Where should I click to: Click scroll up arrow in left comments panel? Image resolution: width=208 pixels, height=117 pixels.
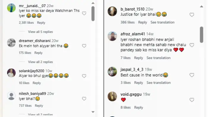pos(93,3)
